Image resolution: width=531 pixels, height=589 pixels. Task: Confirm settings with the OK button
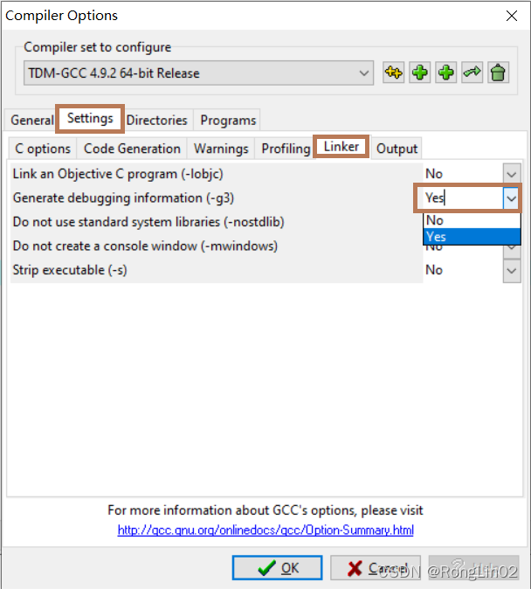[277, 567]
